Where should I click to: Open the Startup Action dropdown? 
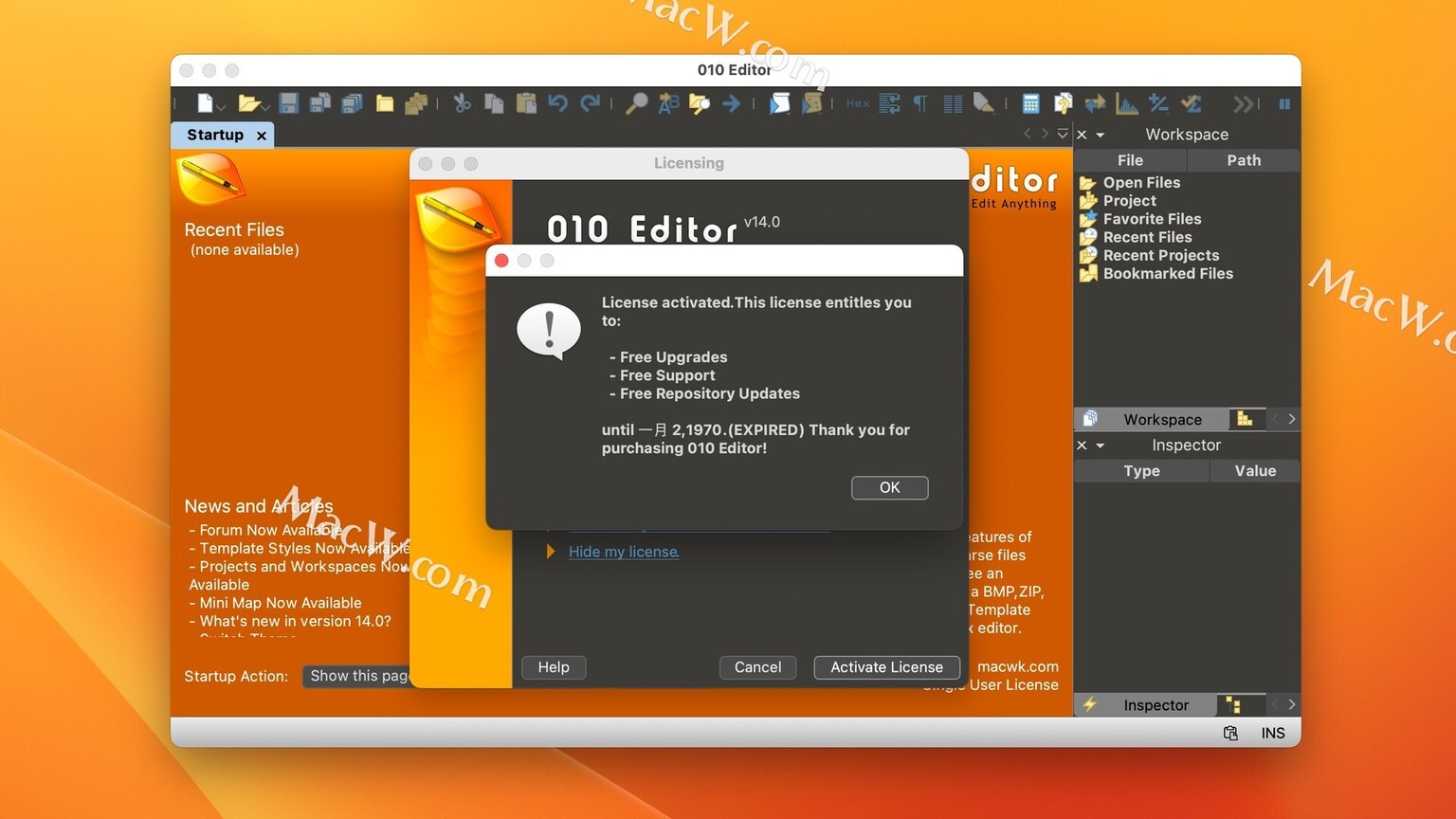tap(356, 676)
